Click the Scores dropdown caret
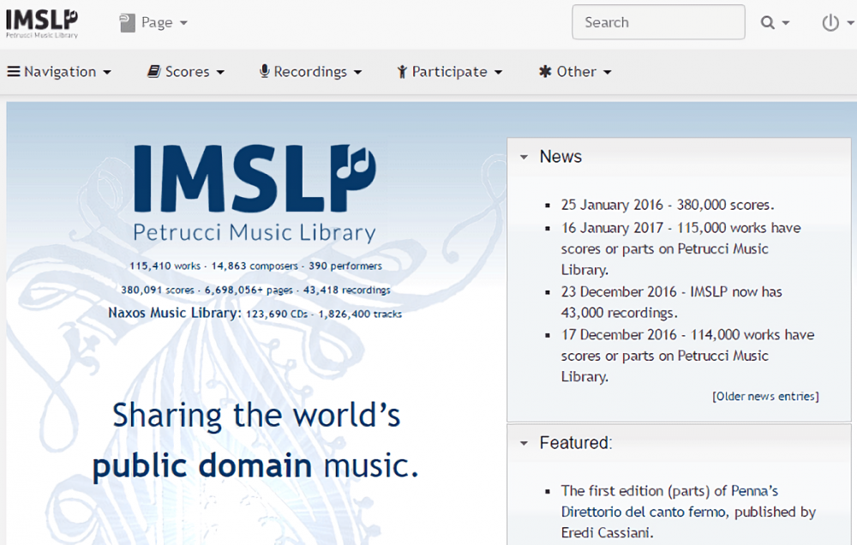857x545 pixels. tap(220, 72)
